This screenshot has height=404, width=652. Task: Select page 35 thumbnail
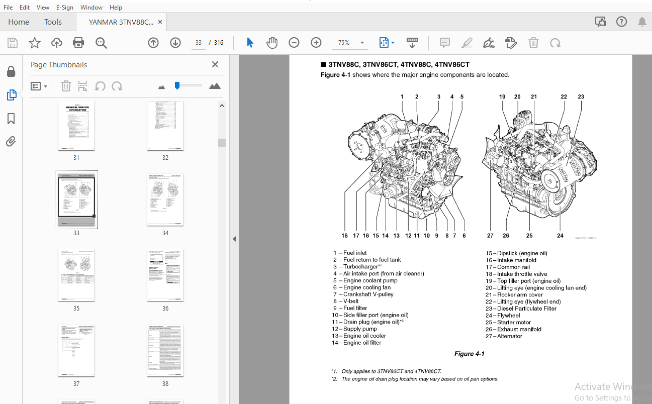[76, 275]
